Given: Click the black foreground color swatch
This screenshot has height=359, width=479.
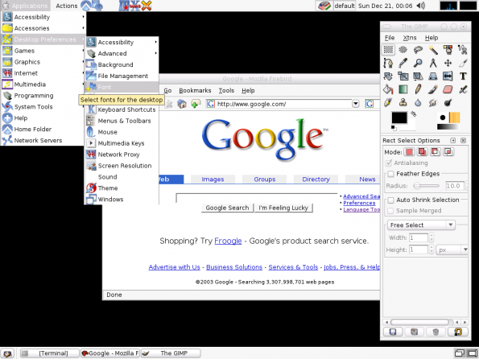Looking at the screenshot, I should pos(399,118).
